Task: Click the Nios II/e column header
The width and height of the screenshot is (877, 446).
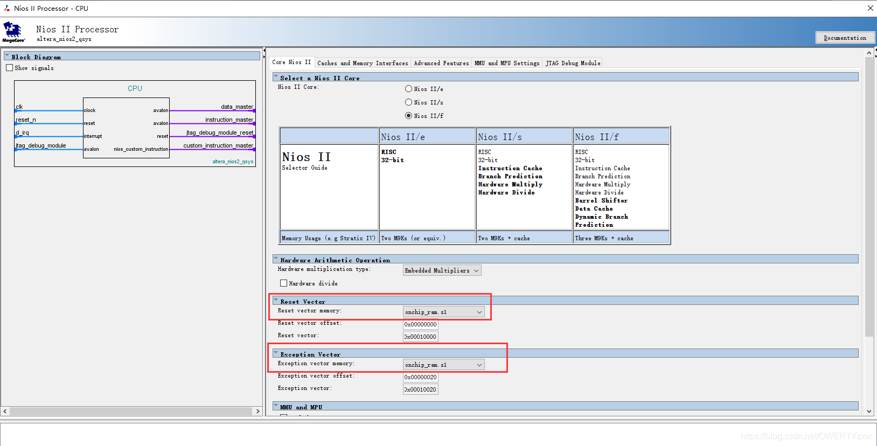Action: [x=427, y=137]
